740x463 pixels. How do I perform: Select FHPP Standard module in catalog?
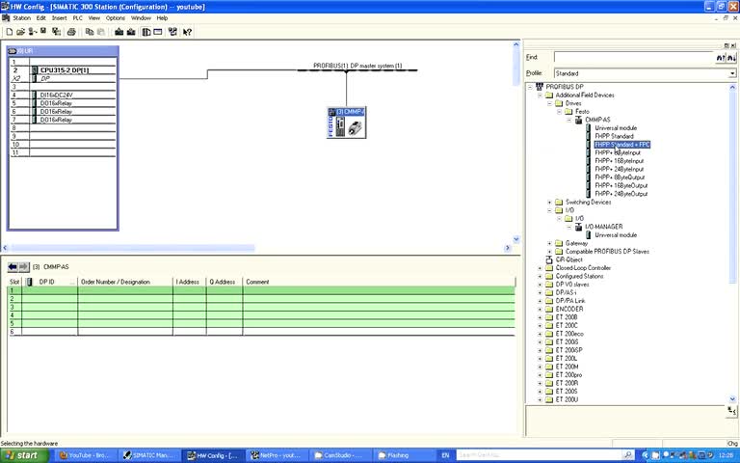614,136
